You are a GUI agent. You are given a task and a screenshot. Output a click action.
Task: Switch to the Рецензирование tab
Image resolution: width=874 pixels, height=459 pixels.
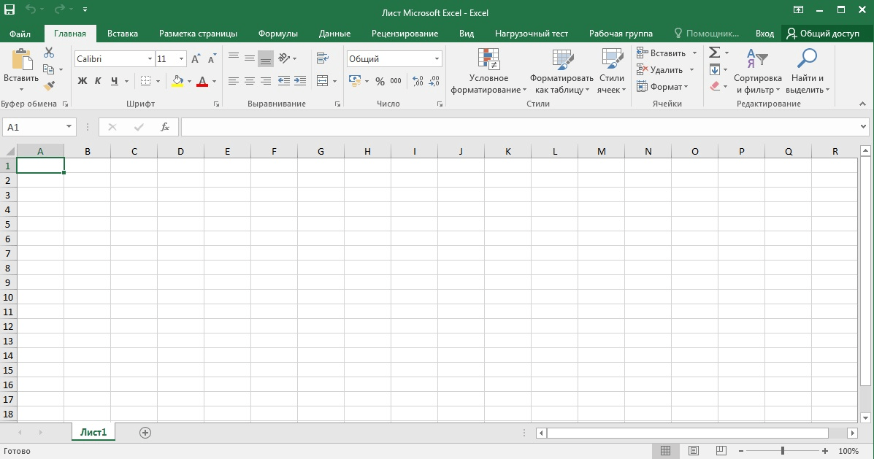click(405, 34)
